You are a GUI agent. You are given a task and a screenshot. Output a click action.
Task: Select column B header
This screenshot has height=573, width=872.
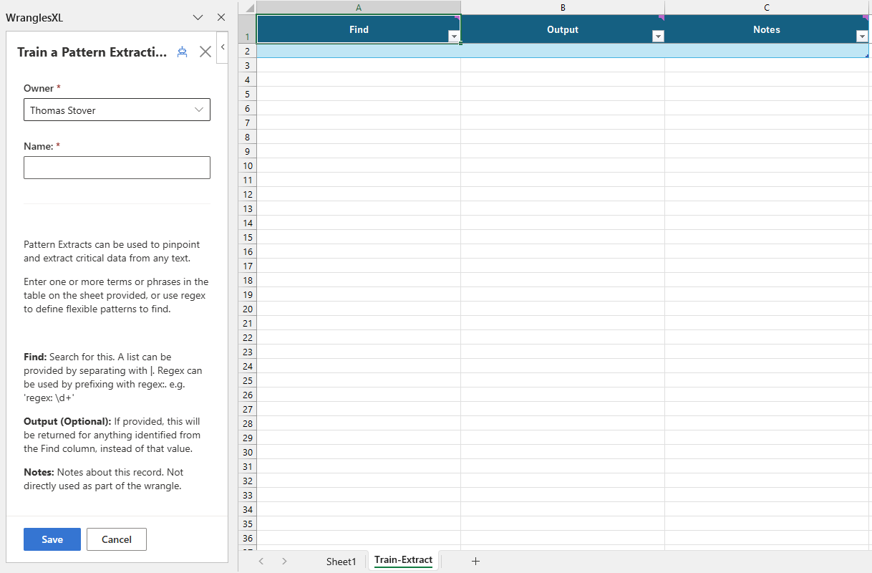(563, 7)
